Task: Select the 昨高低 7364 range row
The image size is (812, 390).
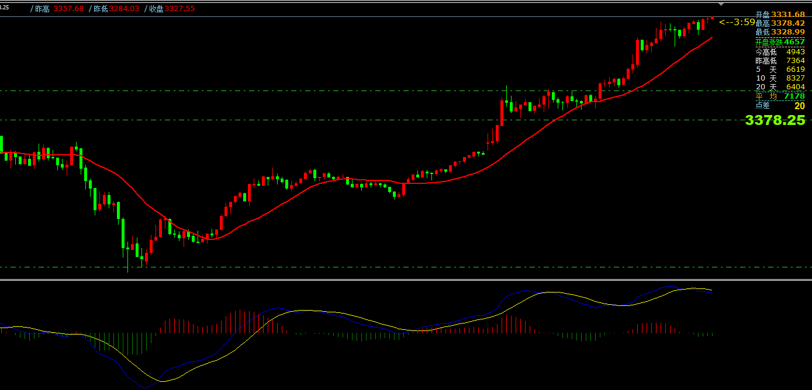Action: click(780, 61)
